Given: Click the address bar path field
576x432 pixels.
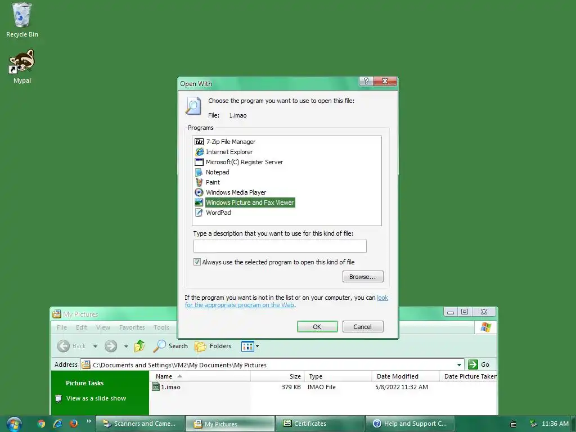Looking at the screenshot, I should point(272,364).
